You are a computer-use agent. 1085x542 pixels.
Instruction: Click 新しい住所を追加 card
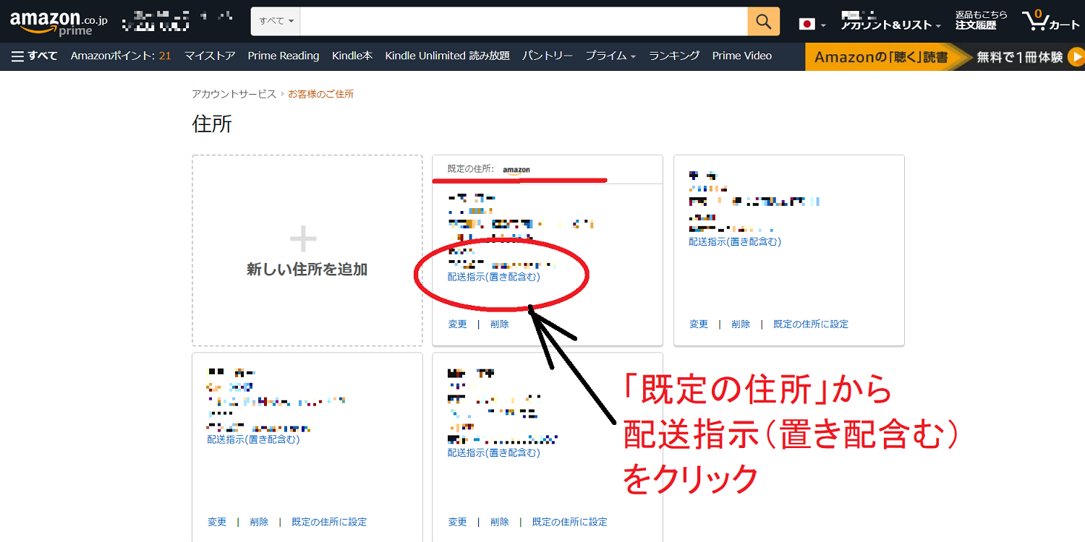coord(307,250)
